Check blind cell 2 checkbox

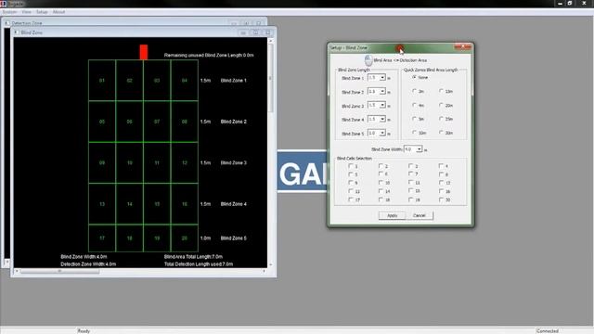tap(381, 166)
